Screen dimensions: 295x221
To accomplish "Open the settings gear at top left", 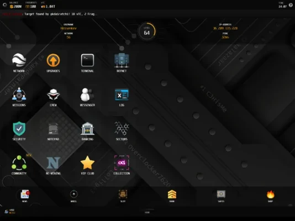I will 5,5.
